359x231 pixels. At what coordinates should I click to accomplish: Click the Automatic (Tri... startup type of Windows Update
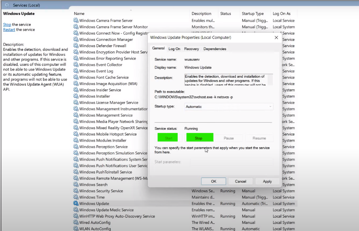pos(255,204)
